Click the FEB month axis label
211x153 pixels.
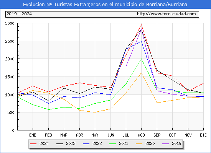click(48, 135)
